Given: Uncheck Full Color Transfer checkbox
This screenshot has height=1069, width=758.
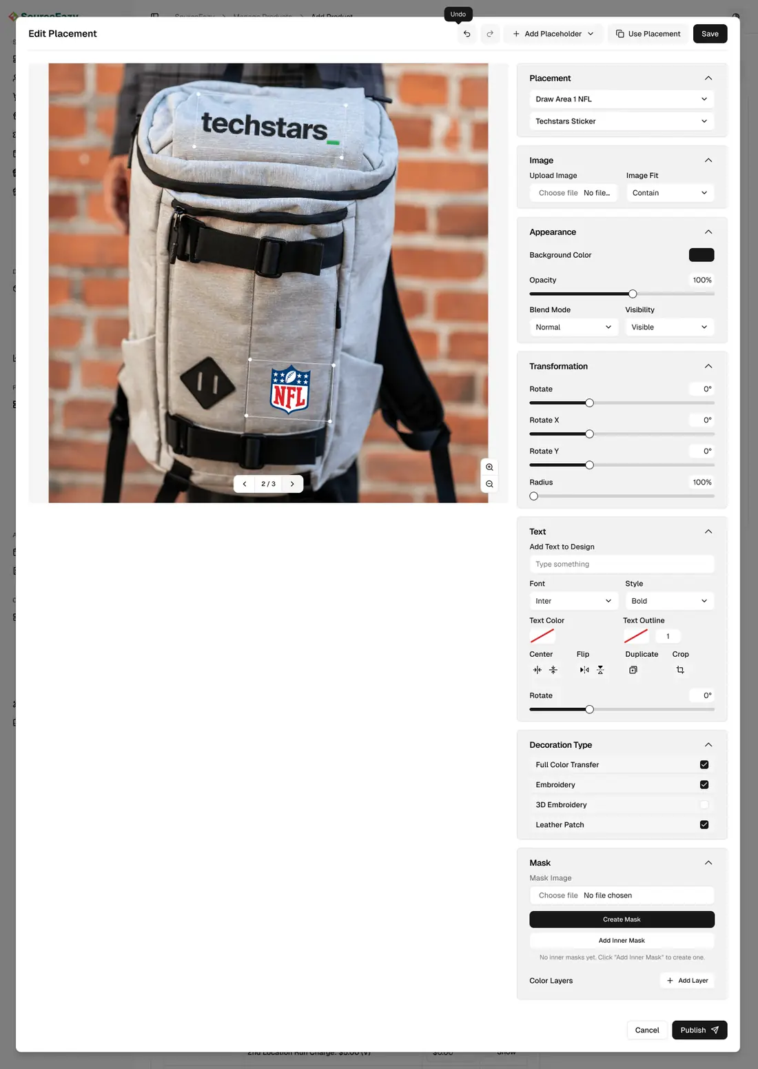Looking at the screenshot, I should click(x=704, y=764).
